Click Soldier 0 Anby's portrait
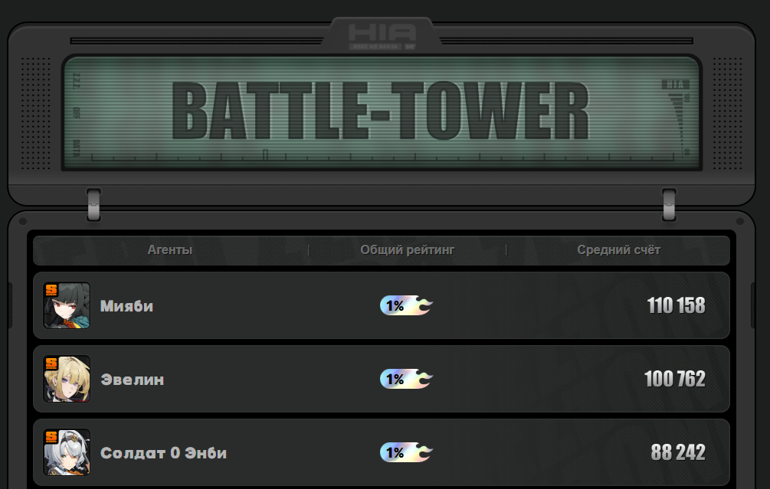The height and width of the screenshot is (489, 770). point(67,452)
